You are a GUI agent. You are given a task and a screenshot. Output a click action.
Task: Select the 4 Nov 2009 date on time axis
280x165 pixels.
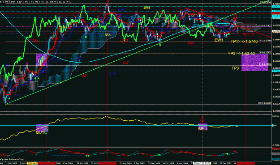182,163
